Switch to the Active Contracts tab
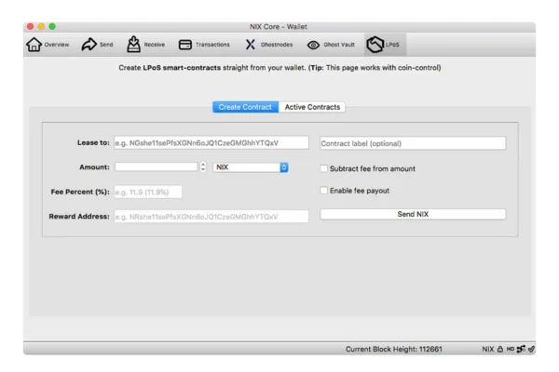559x372 pixels. 311,107
